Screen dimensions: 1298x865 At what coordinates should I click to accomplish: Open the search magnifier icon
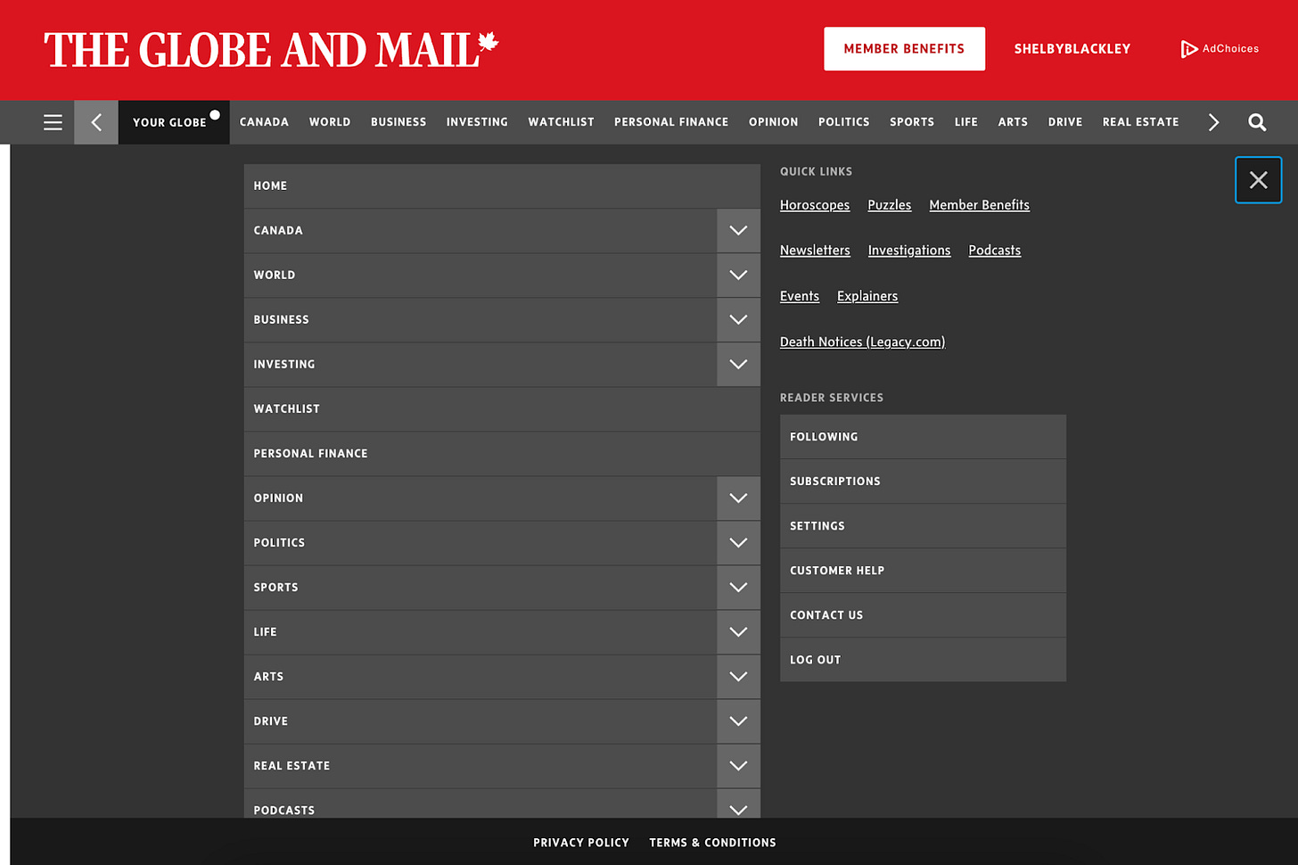click(x=1257, y=122)
